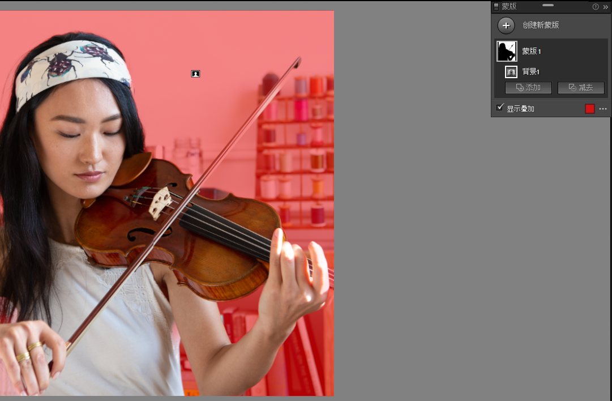
Task: Select the 背景1 name label
Action: tap(531, 72)
